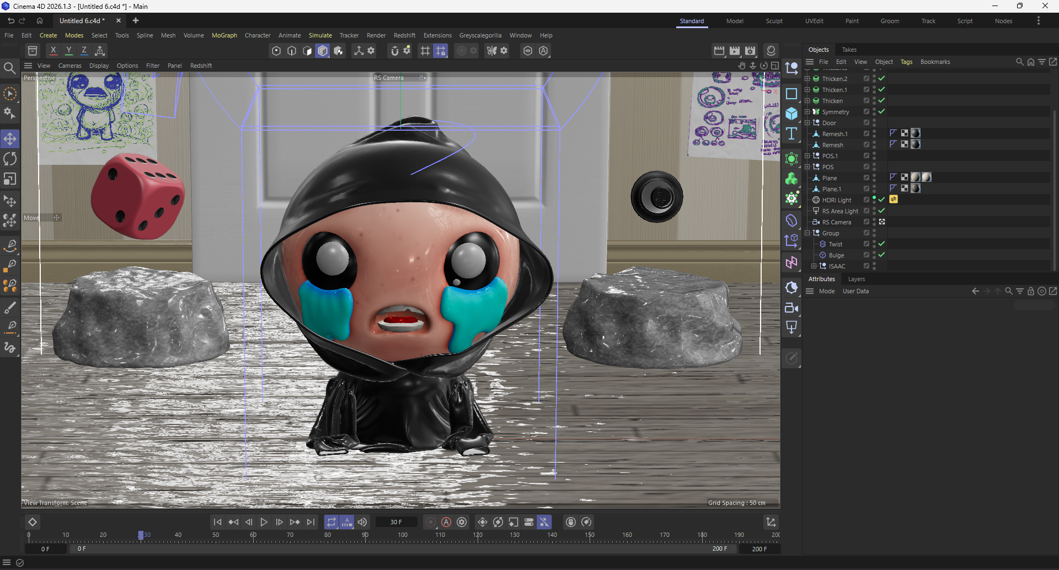Go to start of timeline
The width and height of the screenshot is (1059, 570).
tap(217, 522)
